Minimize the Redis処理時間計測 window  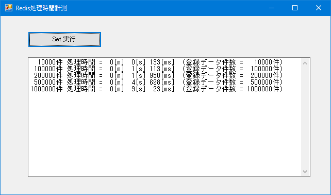[272, 8]
